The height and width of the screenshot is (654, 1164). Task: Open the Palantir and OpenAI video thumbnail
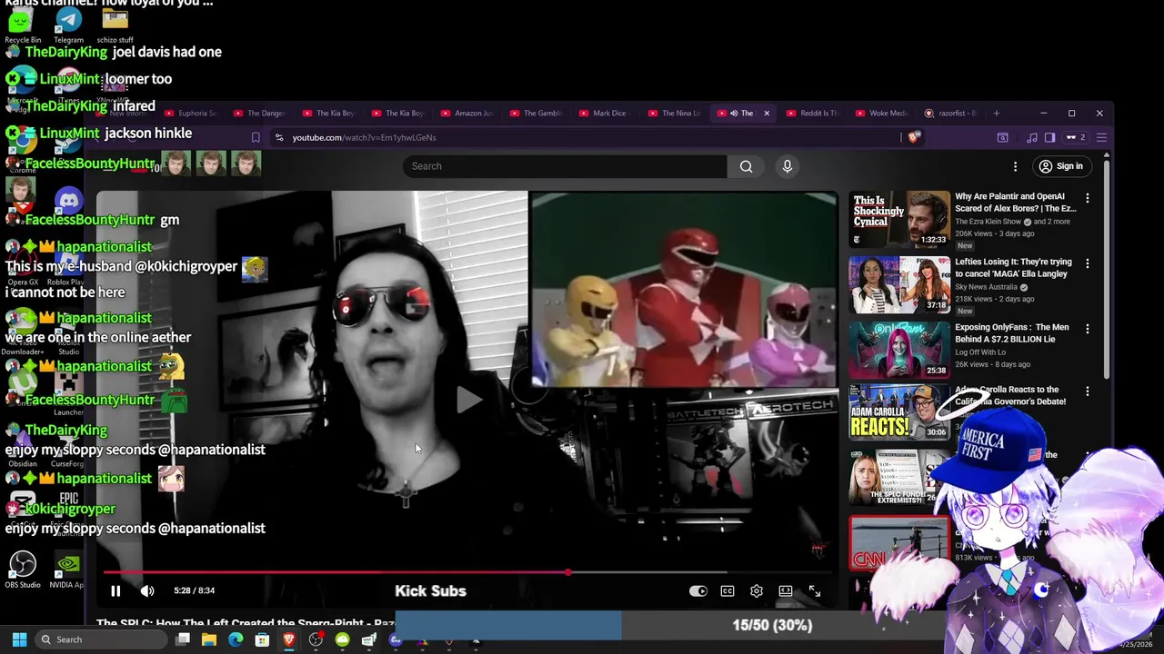coord(899,219)
